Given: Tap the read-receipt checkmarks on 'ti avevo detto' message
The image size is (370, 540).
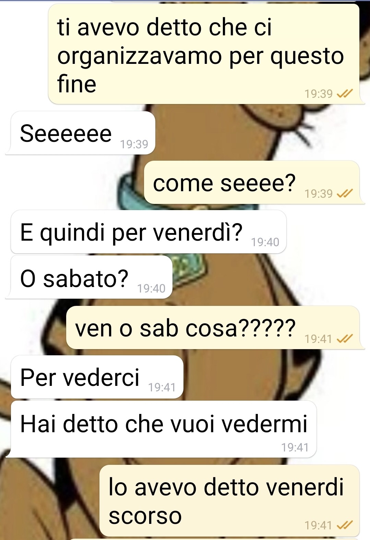Looking at the screenshot, I should pos(345,93).
